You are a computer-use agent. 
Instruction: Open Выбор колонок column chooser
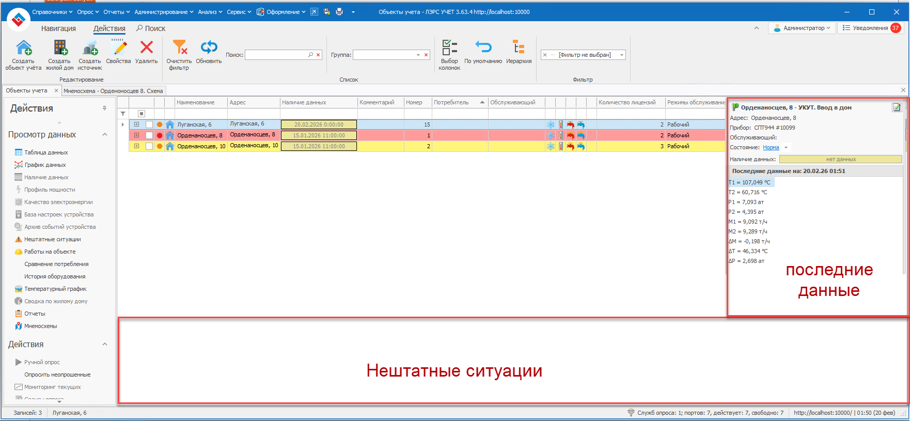(449, 48)
